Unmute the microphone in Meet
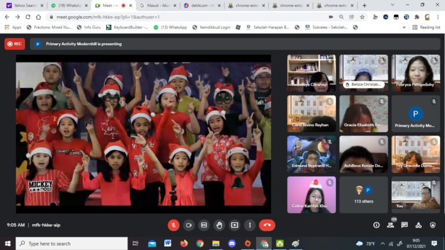 pyautogui.click(x=173, y=225)
